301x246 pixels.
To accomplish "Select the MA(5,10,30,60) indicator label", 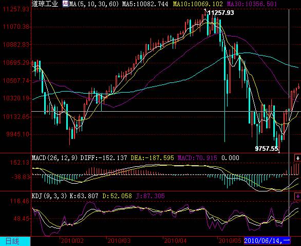I will tap(94, 4).
